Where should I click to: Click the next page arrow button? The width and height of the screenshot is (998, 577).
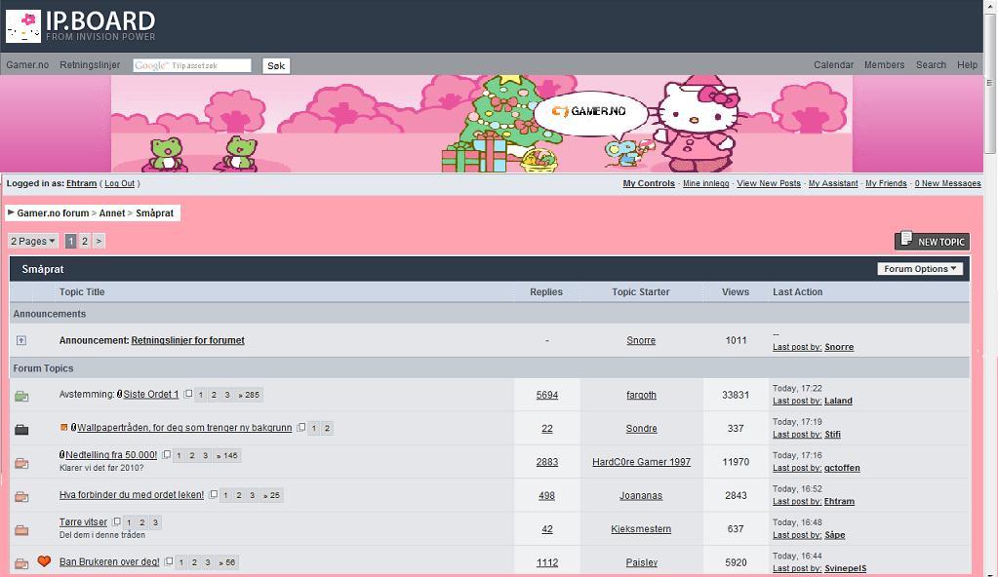point(99,241)
